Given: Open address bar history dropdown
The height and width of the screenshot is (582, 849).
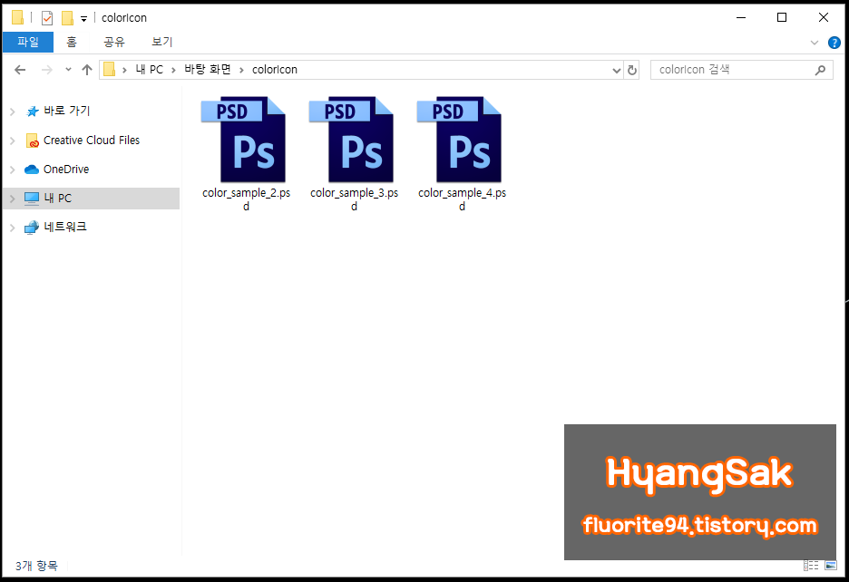Looking at the screenshot, I should (616, 71).
